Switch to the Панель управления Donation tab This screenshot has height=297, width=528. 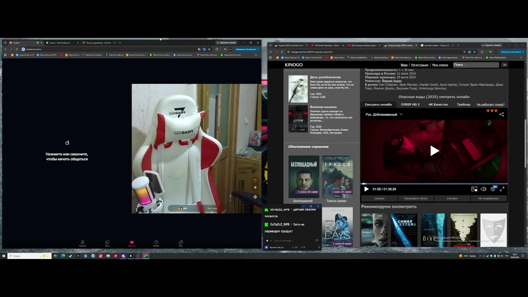[x=99, y=42]
